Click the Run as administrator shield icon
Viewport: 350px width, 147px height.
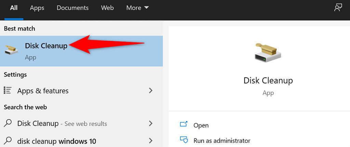(x=183, y=141)
